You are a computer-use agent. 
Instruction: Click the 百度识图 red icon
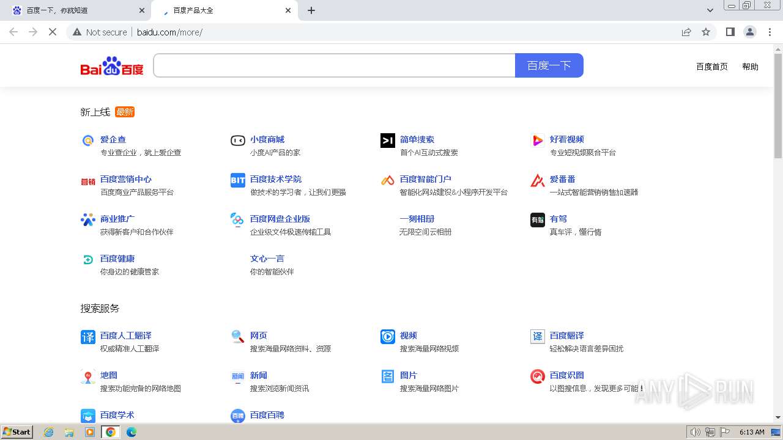[x=538, y=376]
